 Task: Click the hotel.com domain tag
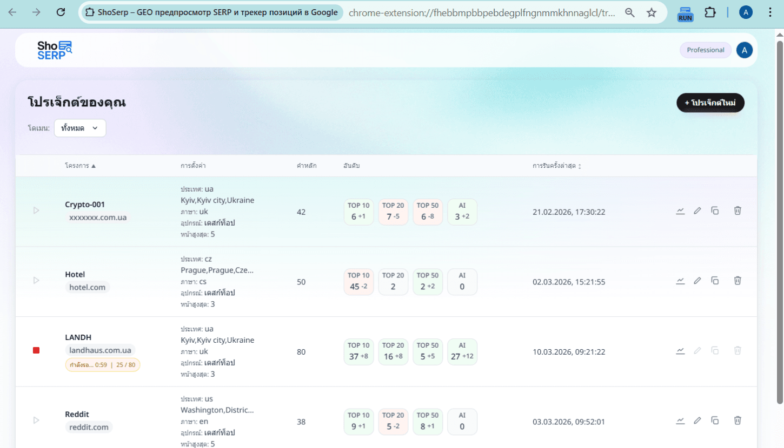coord(88,287)
